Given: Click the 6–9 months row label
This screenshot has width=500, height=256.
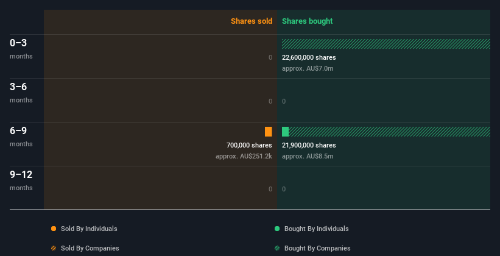Looking at the screenshot, I should coord(21,137).
